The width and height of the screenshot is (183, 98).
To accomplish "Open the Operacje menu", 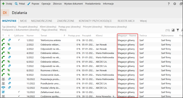I will 46,4.
